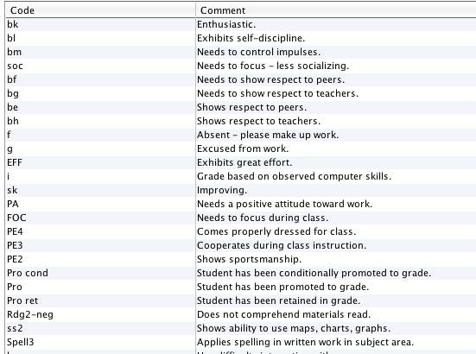Screen dimensions: 476x354
Task: Select 'Absent – please make up work.'
Action: pos(268,135)
